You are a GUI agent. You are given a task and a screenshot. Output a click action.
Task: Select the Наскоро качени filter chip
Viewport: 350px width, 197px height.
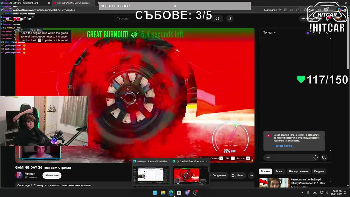pyautogui.click(x=299, y=171)
